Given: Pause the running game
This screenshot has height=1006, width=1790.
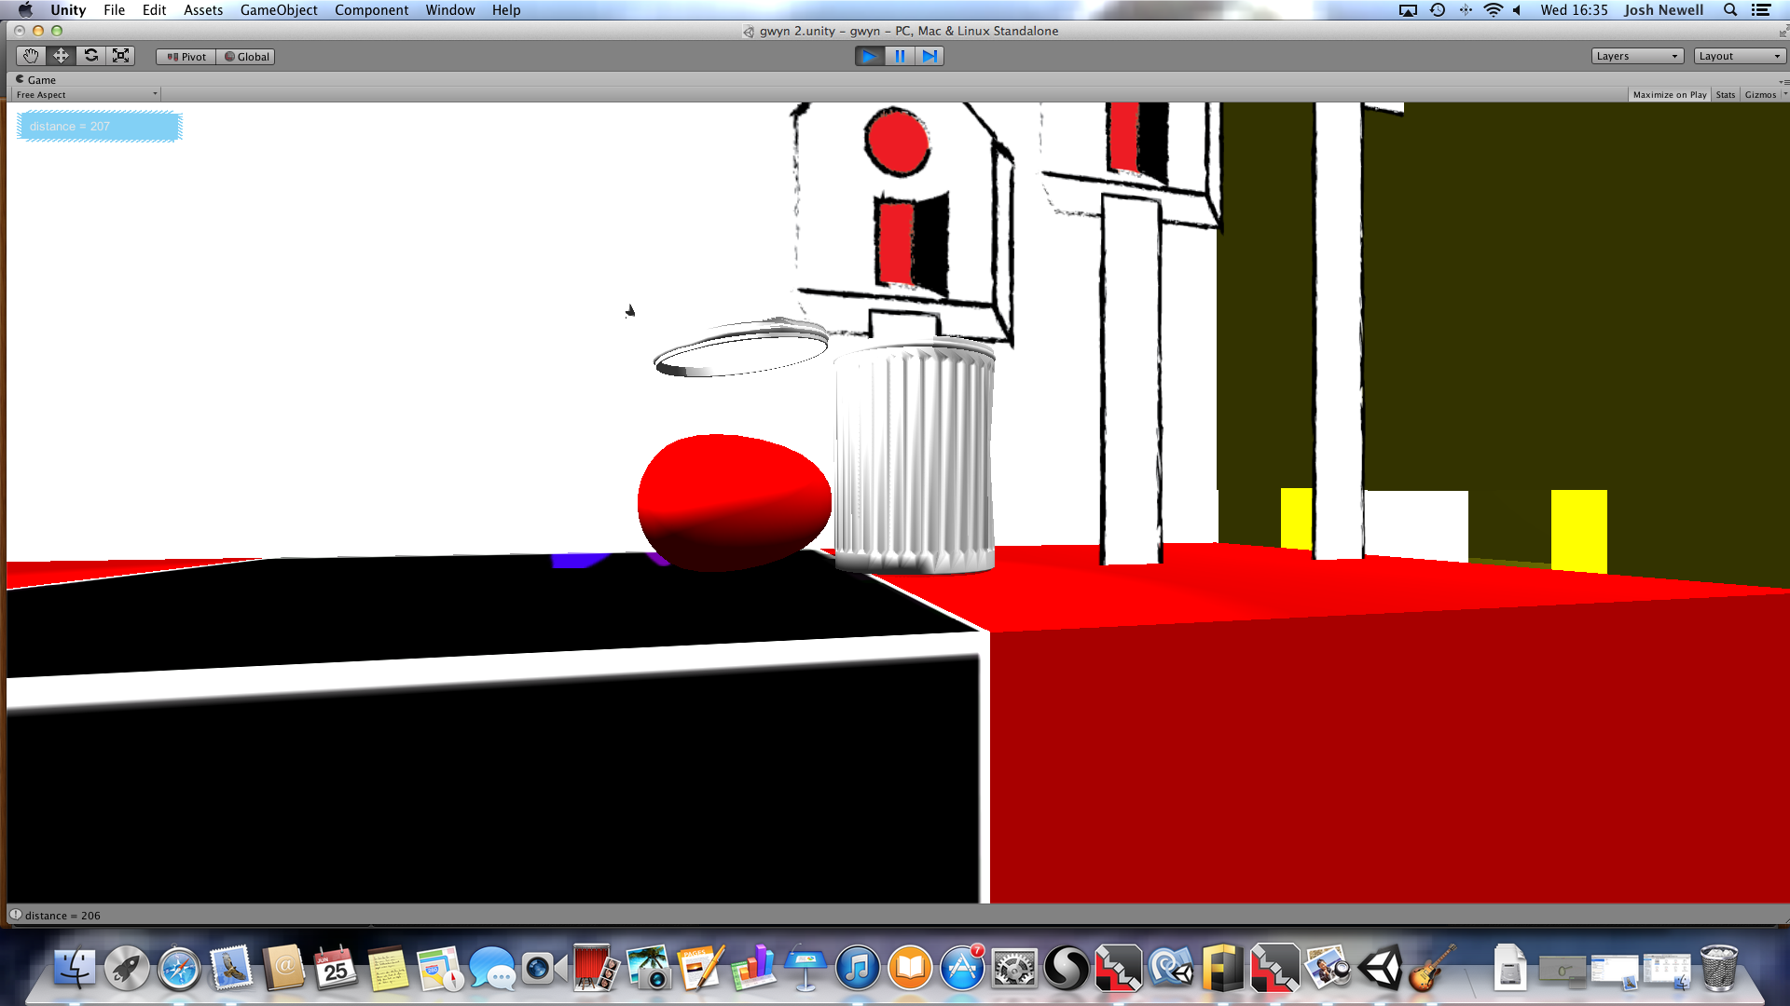Looking at the screenshot, I should pyautogui.click(x=900, y=56).
